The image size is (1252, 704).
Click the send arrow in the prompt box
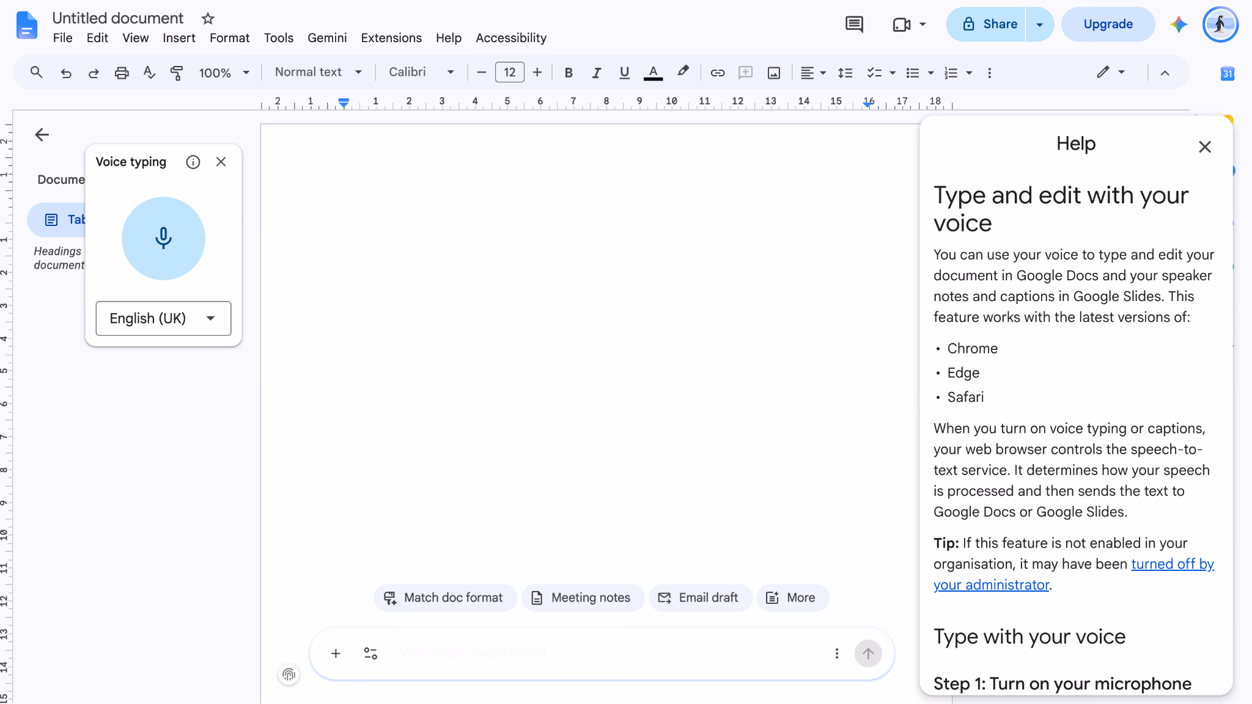(868, 653)
